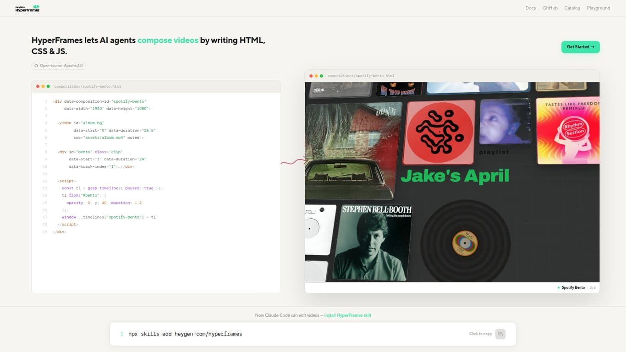Go to the Catalog page
Viewport: 626px width, 352px height.
572,8
